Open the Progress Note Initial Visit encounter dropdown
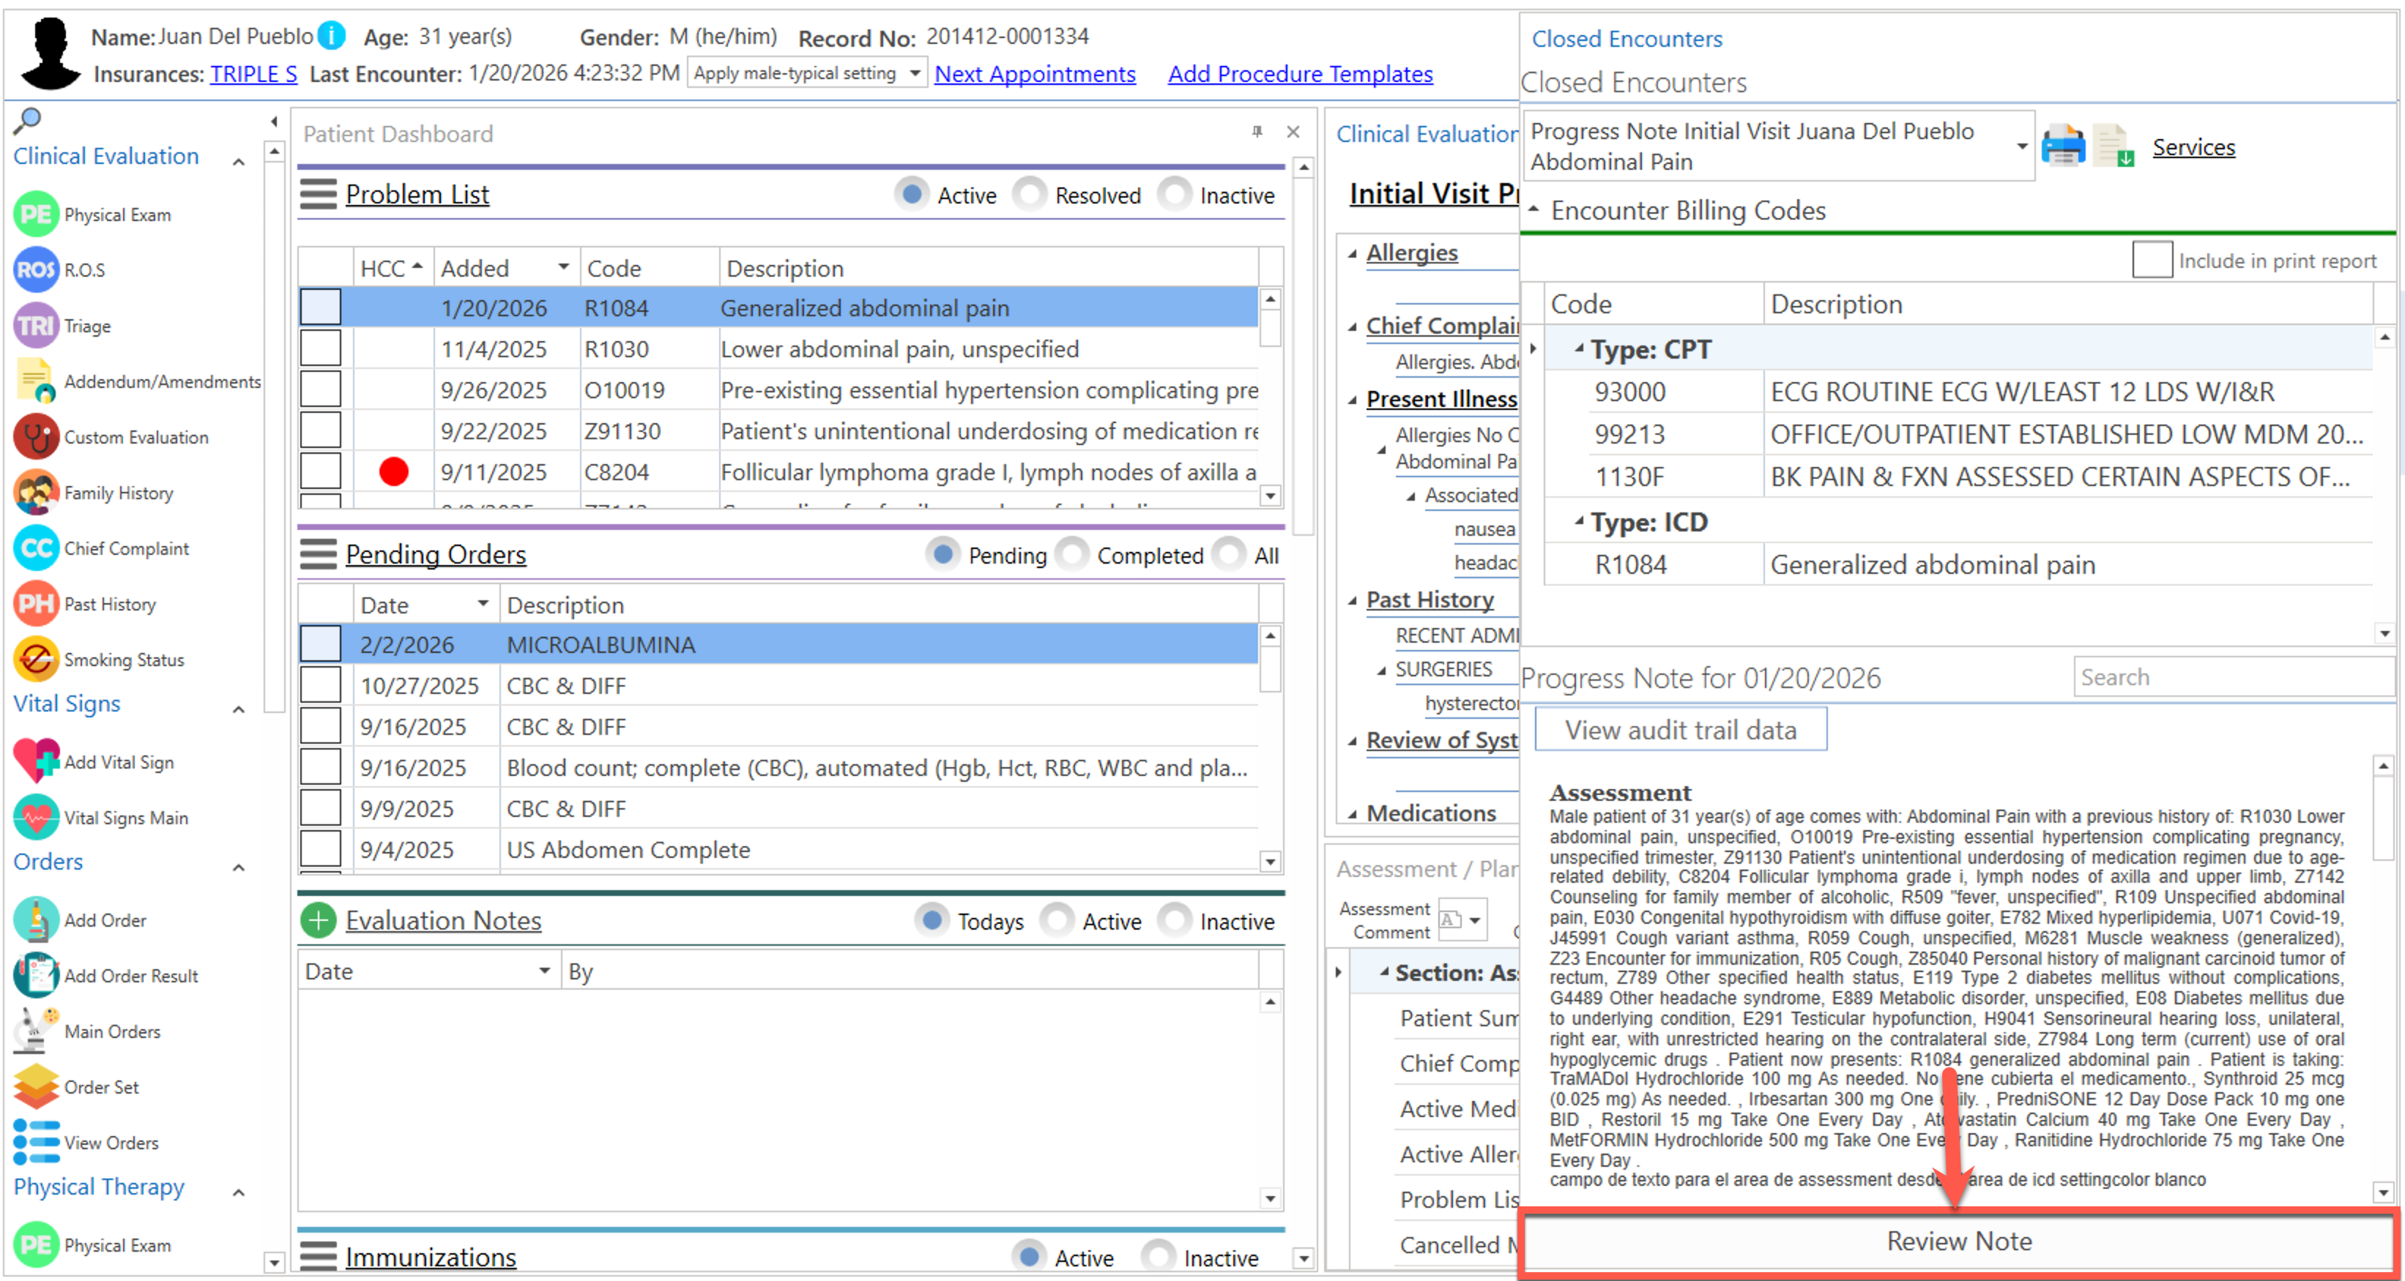The width and height of the screenshot is (2405, 1281). 2021,146
